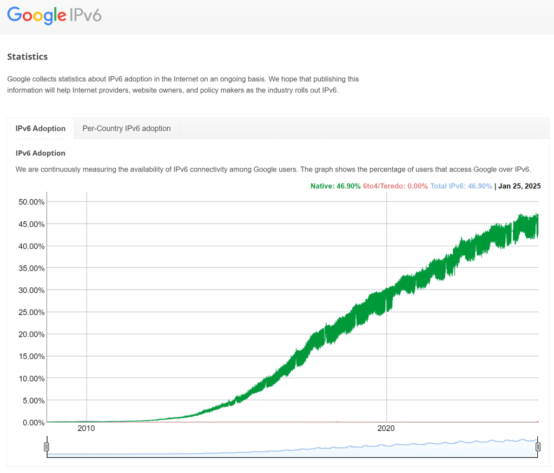Viewport: 554px width, 473px height.
Task: Select the right timeline slider handle
Action: tap(538, 446)
